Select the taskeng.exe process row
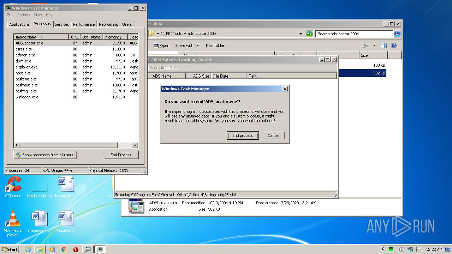The height and width of the screenshot is (254, 452). [76, 79]
